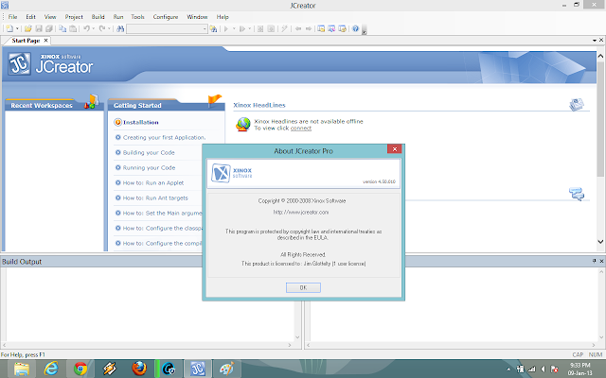Click the Run Project play icon

(x=226, y=28)
